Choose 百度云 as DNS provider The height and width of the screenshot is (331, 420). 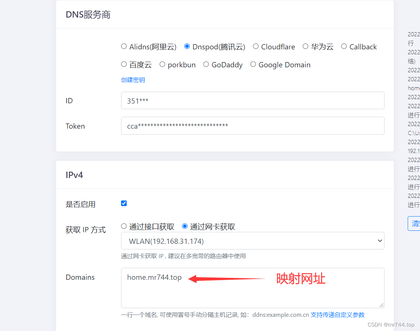[x=124, y=64]
